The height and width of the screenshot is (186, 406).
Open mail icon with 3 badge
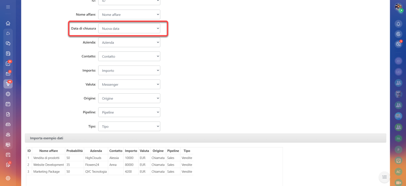8,74
